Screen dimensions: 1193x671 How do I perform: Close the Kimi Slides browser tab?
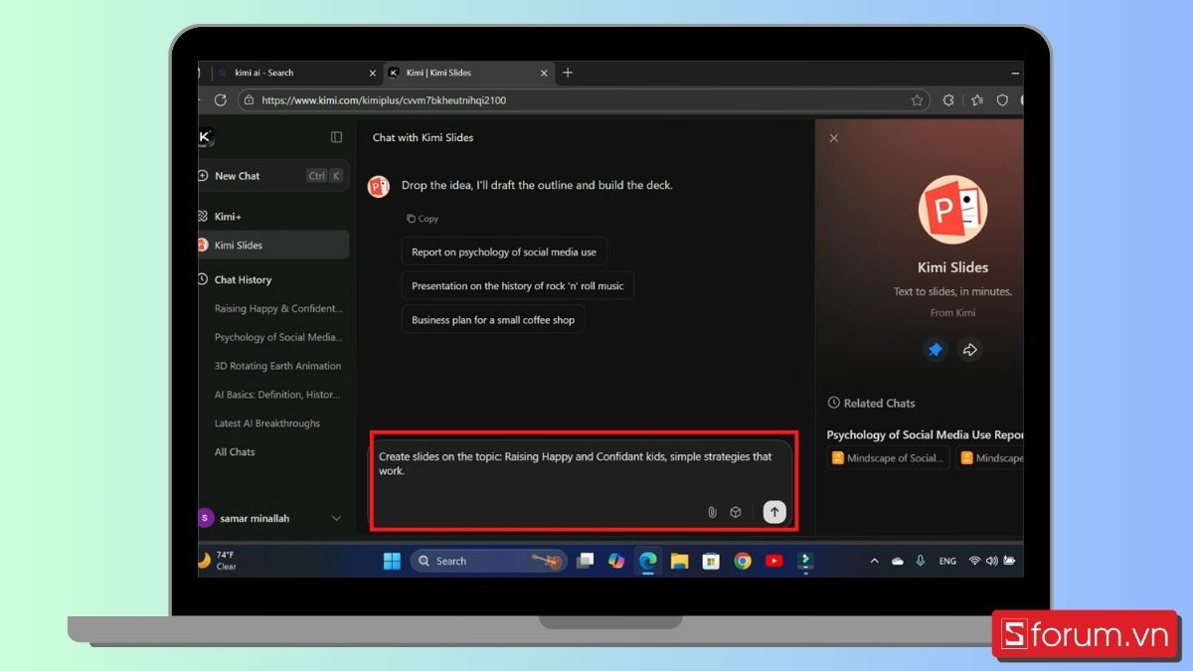[545, 73]
